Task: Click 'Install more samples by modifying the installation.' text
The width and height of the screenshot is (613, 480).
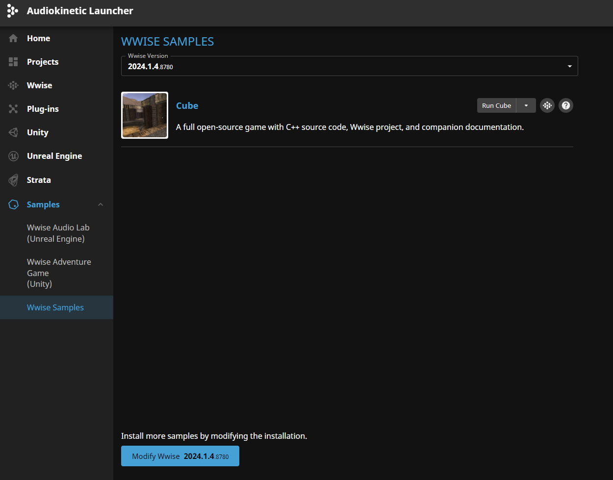Action: pos(214,436)
